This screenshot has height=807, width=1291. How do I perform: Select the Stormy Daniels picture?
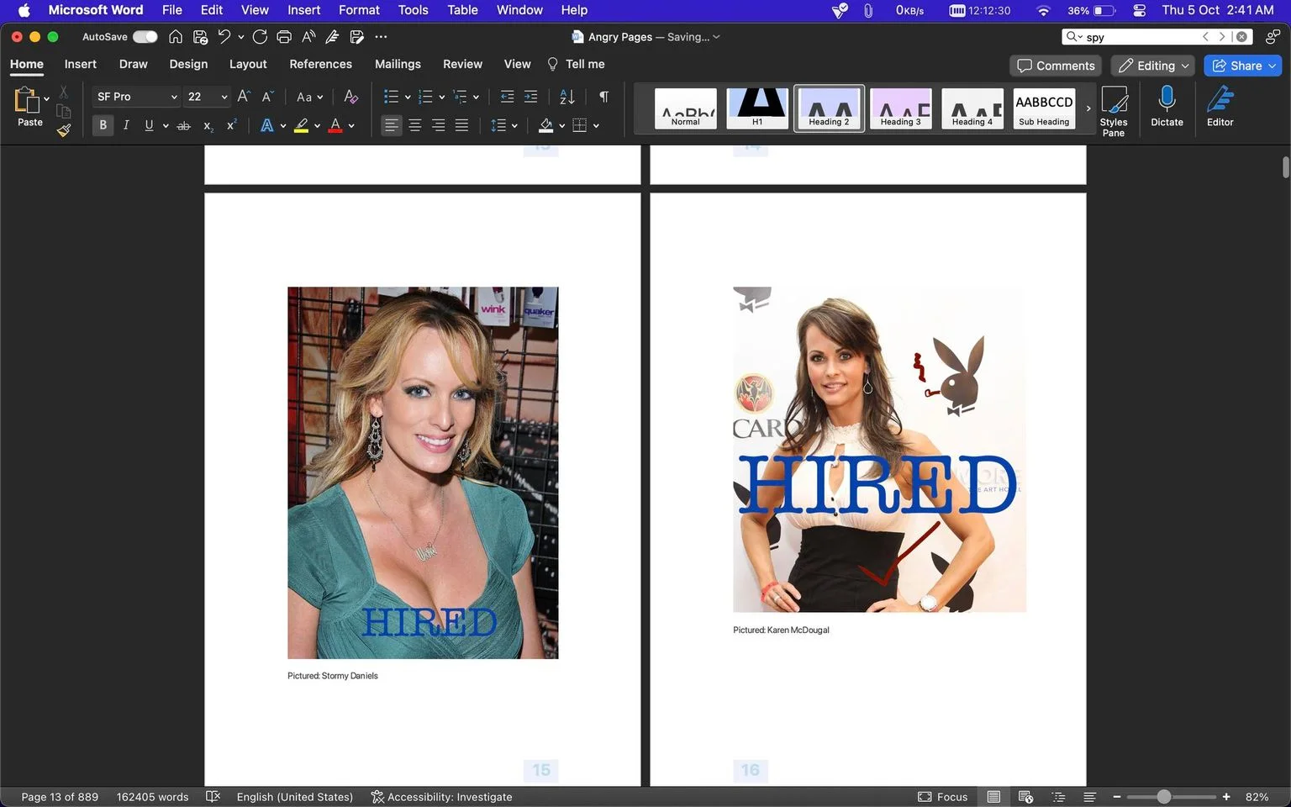(x=423, y=472)
